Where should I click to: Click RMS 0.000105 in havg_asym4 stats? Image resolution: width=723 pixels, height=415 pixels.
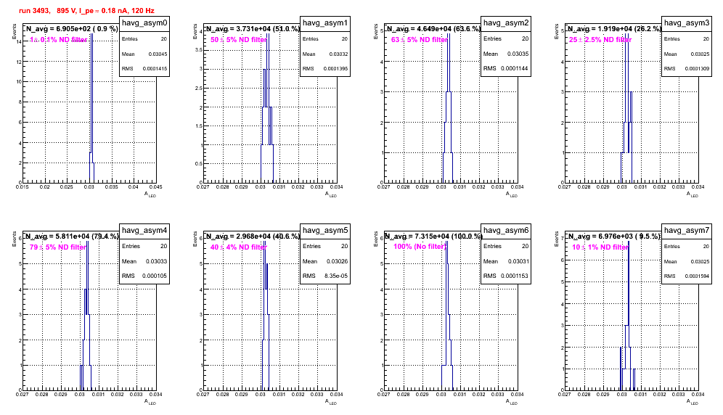pyautogui.click(x=144, y=276)
